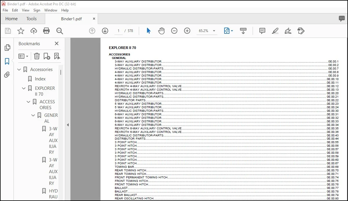This screenshot has height=201, width=348.
Task: Click REAR OSCILLATING HITCH entry
Action: 227,199
